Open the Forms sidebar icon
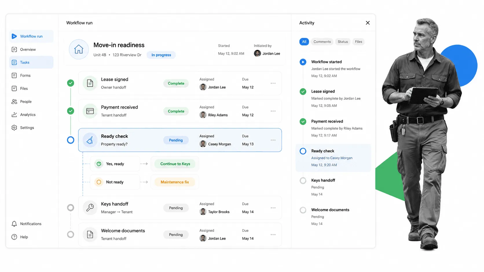 (x=14, y=75)
